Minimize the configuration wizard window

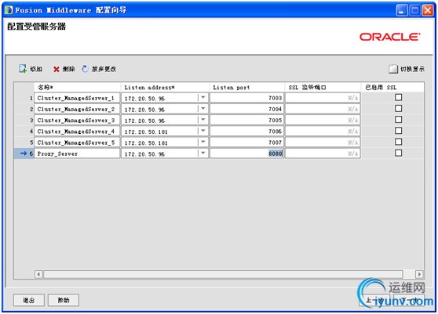click(402, 11)
